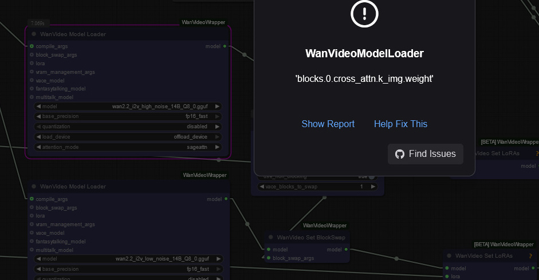The width and height of the screenshot is (539, 280).
Task: Click compile_args input port on high_noise loader
Action: click(x=32, y=46)
